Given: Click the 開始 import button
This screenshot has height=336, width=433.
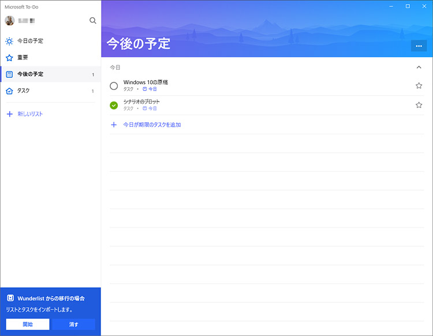Looking at the screenshot, I should (27, 324).
